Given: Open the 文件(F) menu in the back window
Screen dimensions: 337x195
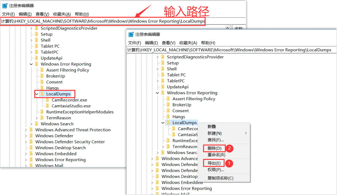Looking at the screenshot, I should coord(8,14).
